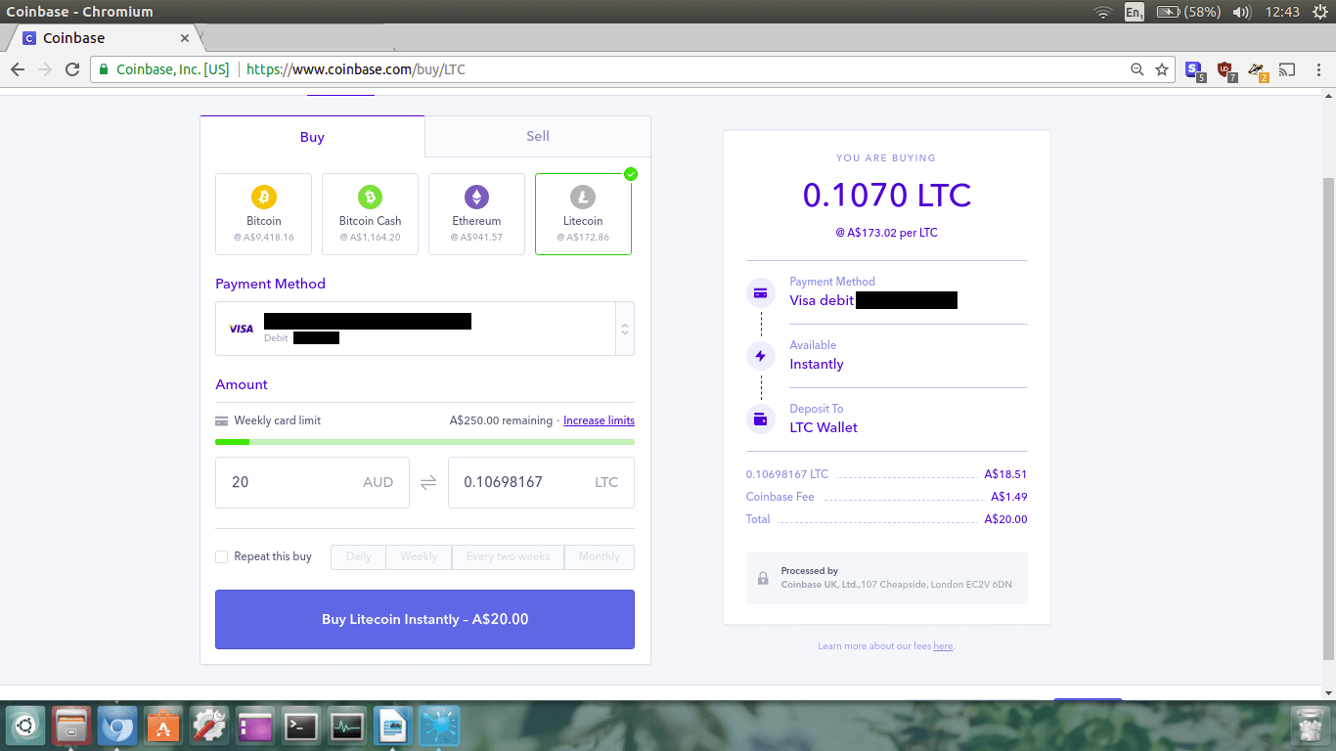Viewport: 1336px width, 751px height.
Task: Click the weekly card limit progress bar
Action: tap(424, 442)
